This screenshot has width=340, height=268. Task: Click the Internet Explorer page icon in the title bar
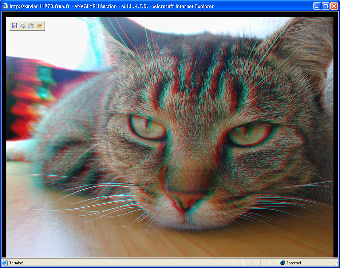tap(5, 6)
